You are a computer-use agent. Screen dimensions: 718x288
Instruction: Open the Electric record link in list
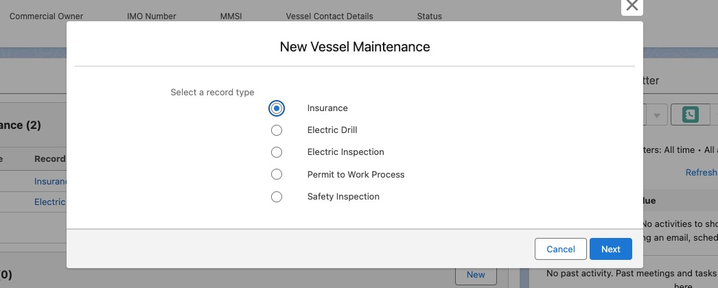click(x=49, y=202)
